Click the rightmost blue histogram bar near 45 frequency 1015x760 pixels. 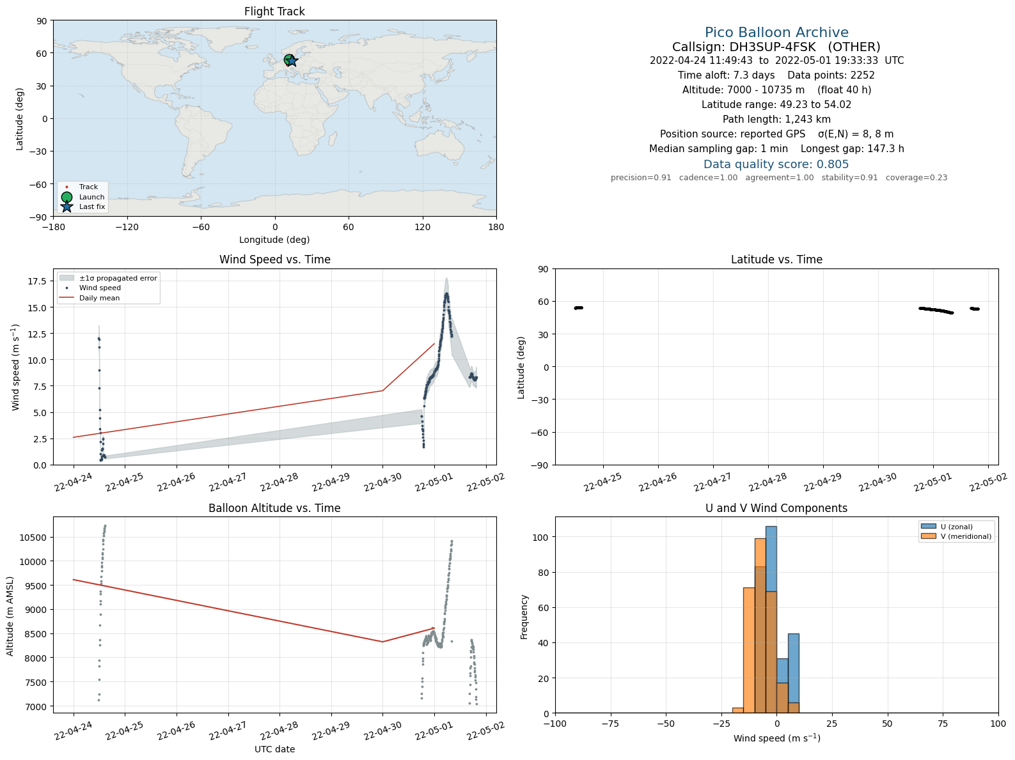pos(794,673)
